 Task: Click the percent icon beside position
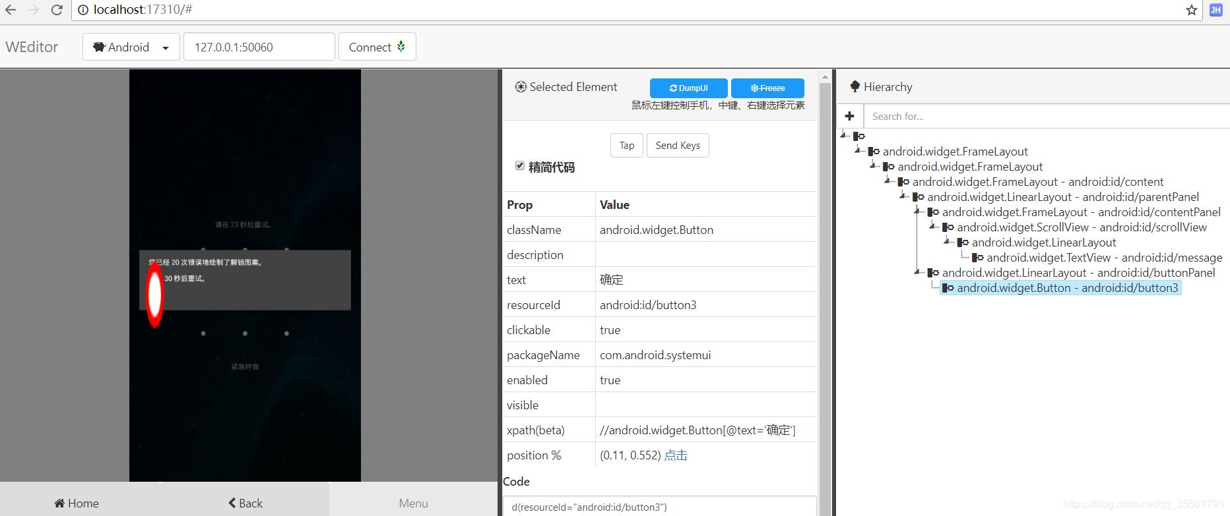tap(556, 455)
